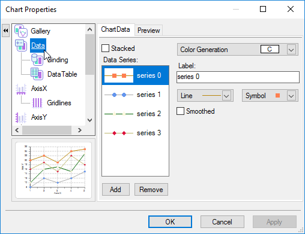This screenshot has height=234, width=305.
Task: Open the DataTable grid icon
Action: tap(37, 74)
